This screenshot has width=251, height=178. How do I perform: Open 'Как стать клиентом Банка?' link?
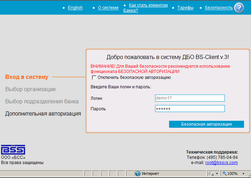tap(145, 8)
